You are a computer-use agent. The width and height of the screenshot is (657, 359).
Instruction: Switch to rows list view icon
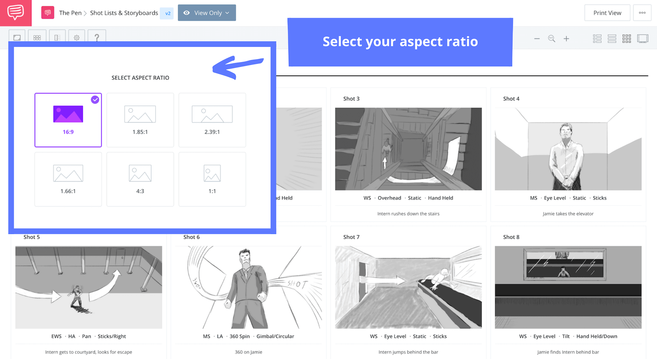[612, 39]
